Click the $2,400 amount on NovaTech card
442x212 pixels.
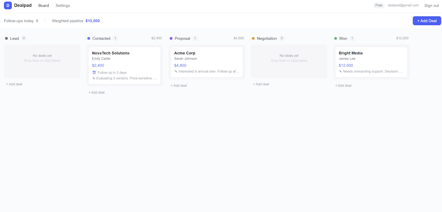[98, 66]
